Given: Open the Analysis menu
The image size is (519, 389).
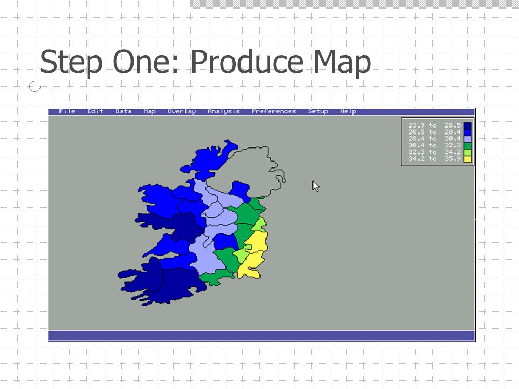Looking at the screenshot, I should point(224,111).
